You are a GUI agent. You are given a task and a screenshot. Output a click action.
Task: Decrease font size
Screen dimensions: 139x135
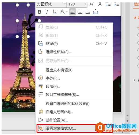tap(100, 4)
